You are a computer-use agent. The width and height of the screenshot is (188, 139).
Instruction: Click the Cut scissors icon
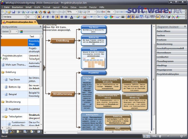pyautogui.click(x=19, y=12)
